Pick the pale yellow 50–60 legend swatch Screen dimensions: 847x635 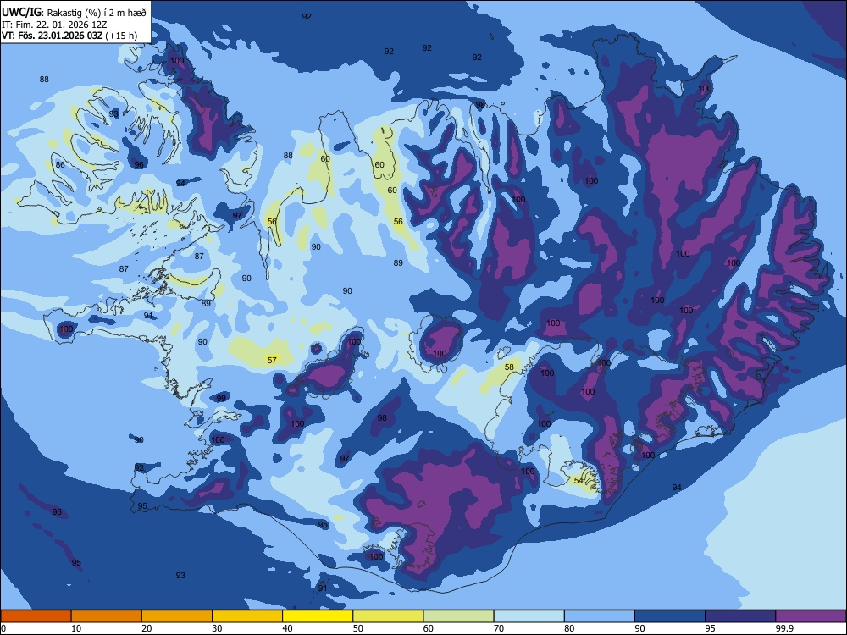coord(388,616)
